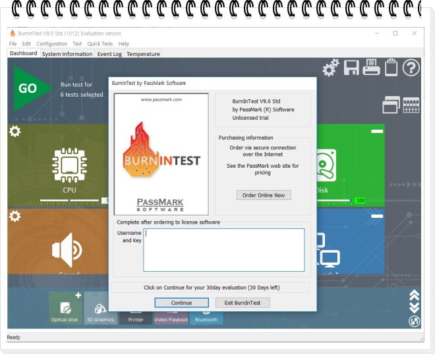Adjust the CPU duty cycle slider
Screen dimensions: 435x354
pos(69,200)
